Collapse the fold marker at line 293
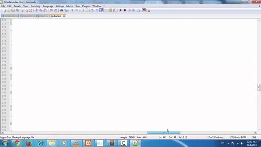261x147 pixels. [11, 93]
